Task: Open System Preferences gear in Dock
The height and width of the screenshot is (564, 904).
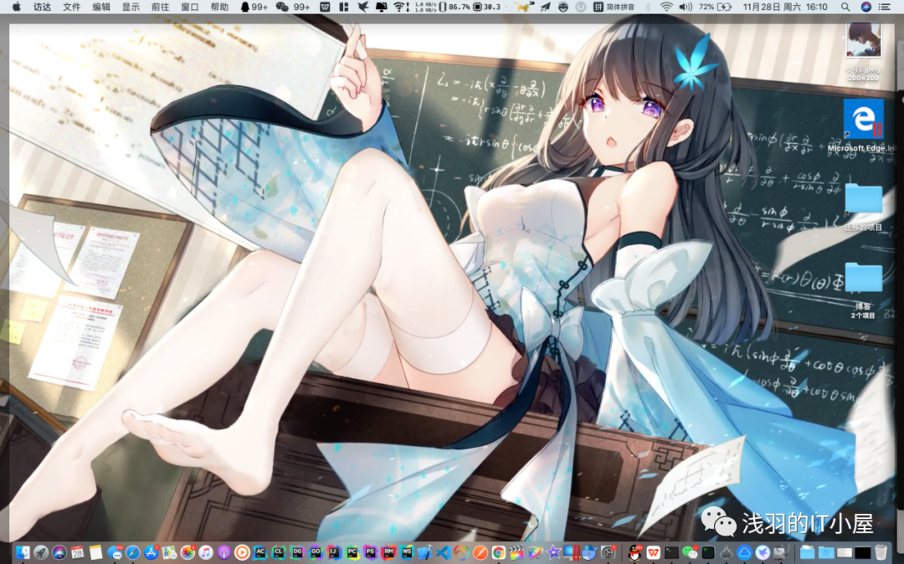Action: coord(609,552)
